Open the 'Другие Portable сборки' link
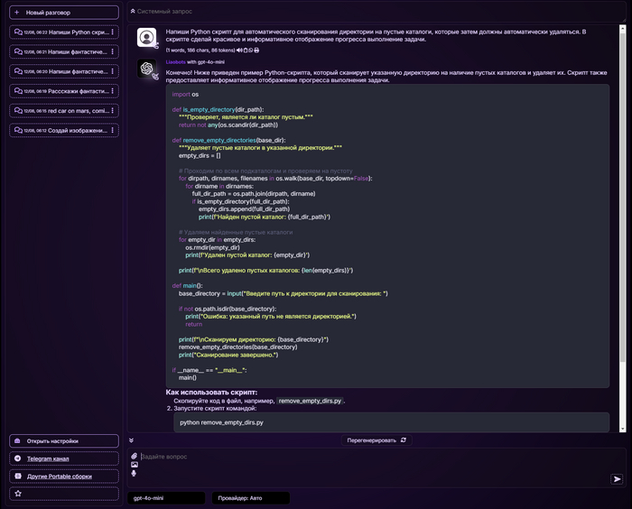 64,477
